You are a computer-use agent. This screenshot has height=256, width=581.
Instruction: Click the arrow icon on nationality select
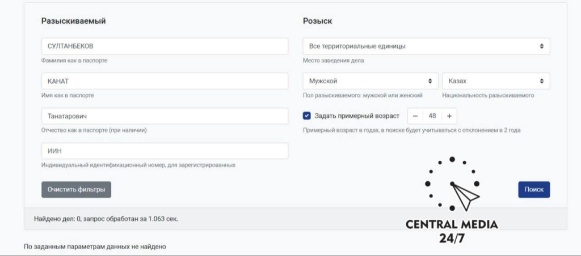tap(542, 81)
